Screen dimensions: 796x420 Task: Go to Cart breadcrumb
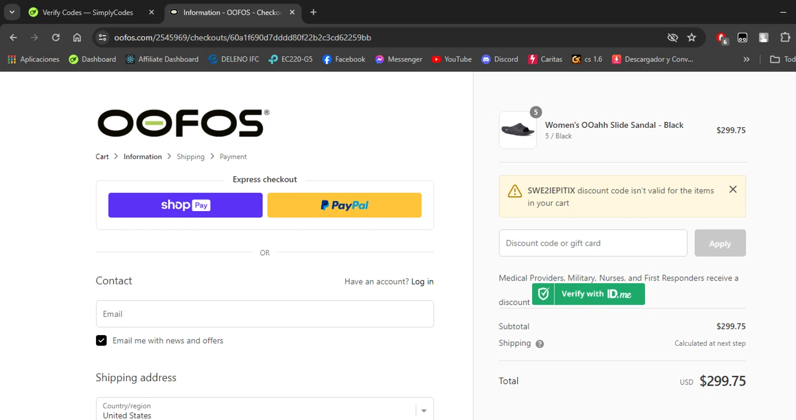[x=102, y=156]
